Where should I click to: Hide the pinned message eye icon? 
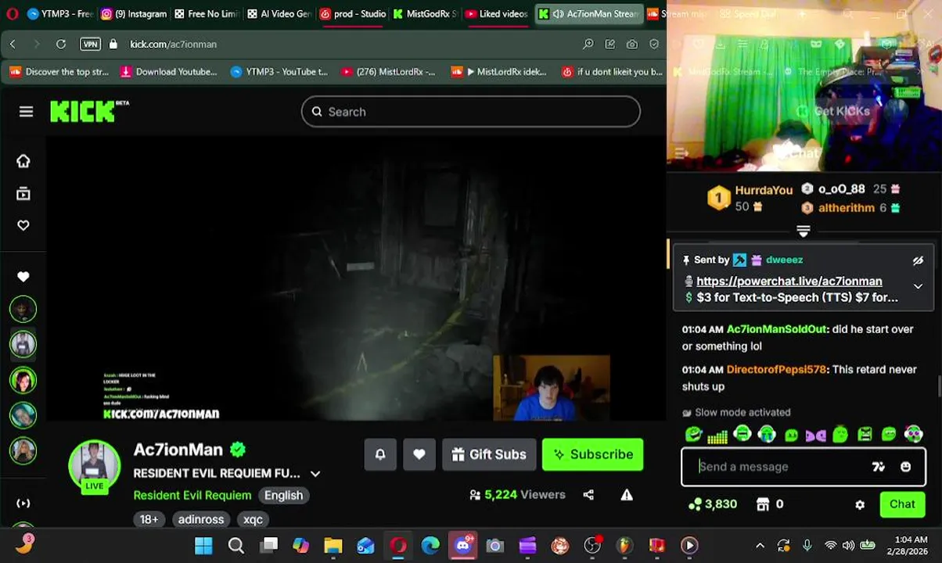coord(918,260)
